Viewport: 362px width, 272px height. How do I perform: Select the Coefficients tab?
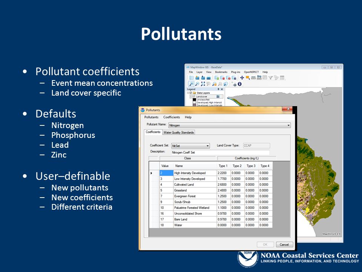coord(153,132)
